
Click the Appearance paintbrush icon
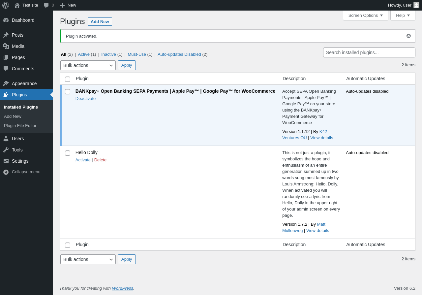(x=6, y=83)
